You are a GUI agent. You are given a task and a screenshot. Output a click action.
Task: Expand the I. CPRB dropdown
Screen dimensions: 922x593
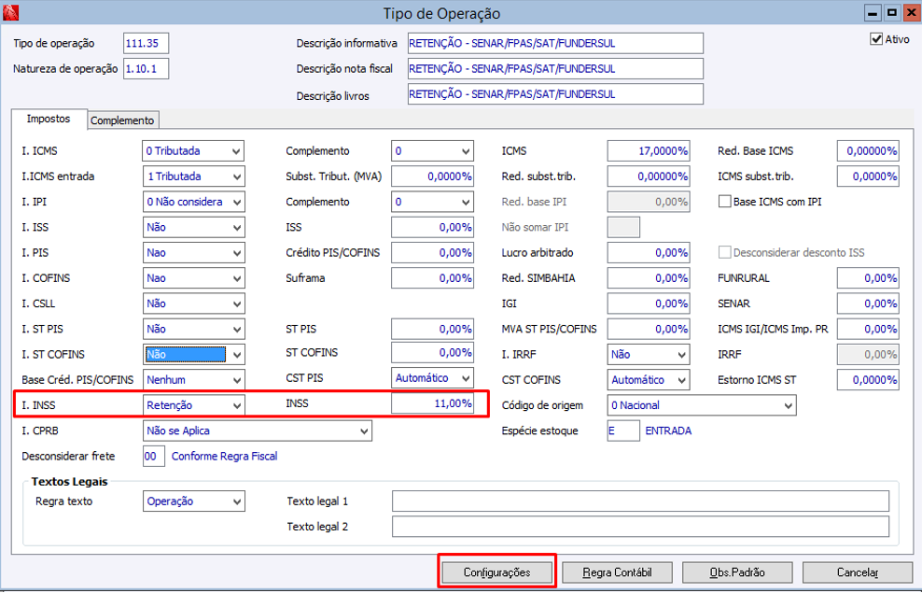pyautogui.click(x=257, y=431)
